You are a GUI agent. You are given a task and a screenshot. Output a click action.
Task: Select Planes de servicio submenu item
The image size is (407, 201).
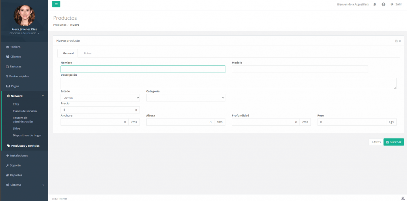click(x=25, y=111)
